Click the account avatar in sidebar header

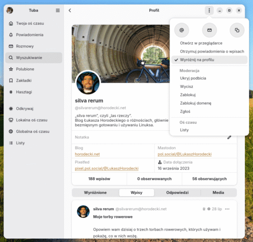tap(10, 11)
